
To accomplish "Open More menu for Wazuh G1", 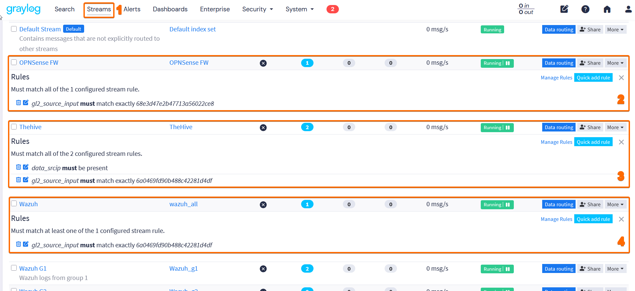I will click(x=615, y=269).
